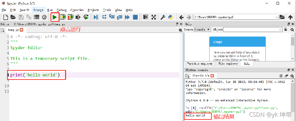This screenshot has height=121, width=296.
Task: Undock the IPython console pane
Action: point(289,70)
